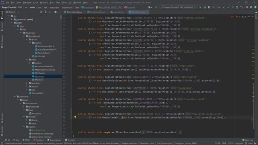Click the Debug bug icon
This screenshot has width=258, height=145.
205,7
